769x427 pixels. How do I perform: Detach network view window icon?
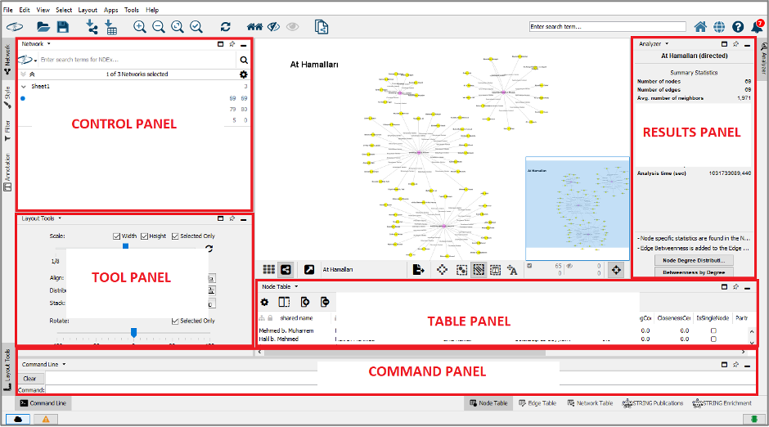pos(309,269)
